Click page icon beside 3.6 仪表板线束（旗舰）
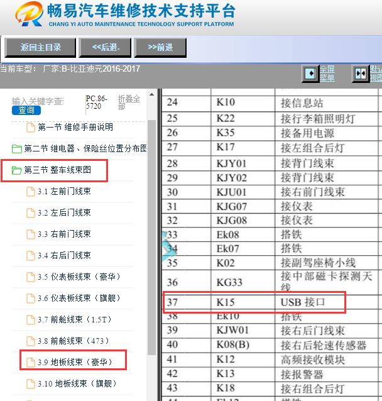Screen dimensions: 382x401 coord(31,298)
